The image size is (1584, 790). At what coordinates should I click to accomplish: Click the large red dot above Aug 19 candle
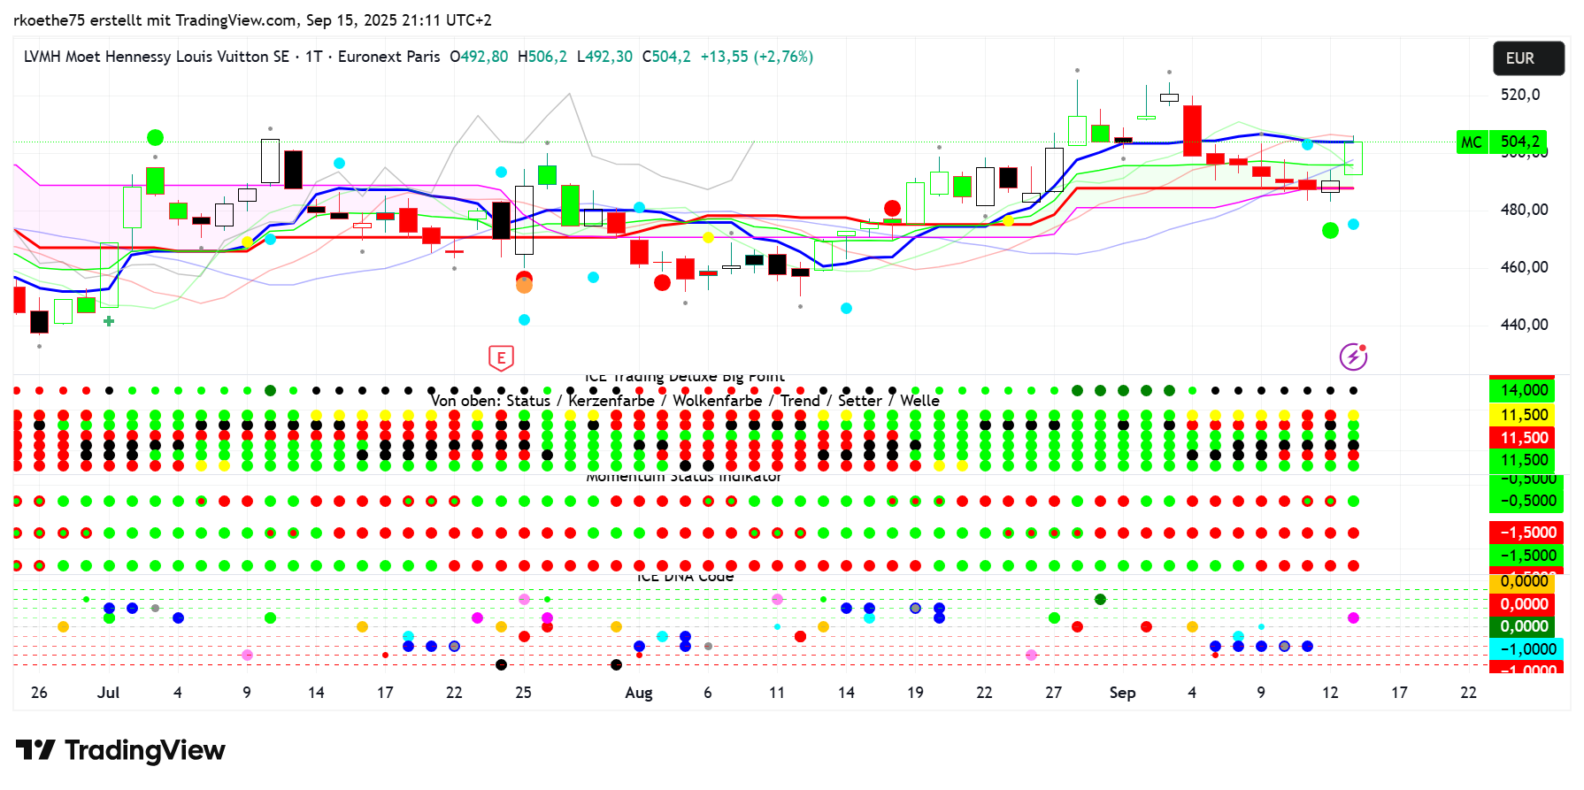892,209
